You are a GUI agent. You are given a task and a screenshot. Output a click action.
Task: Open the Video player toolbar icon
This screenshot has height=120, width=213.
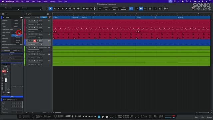click(160, 9)
